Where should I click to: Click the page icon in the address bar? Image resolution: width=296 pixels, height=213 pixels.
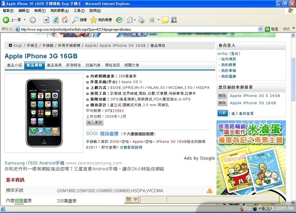[x=18, y=29]
